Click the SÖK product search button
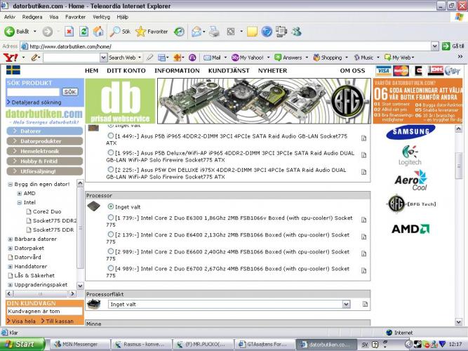 [x=69, y=92]
